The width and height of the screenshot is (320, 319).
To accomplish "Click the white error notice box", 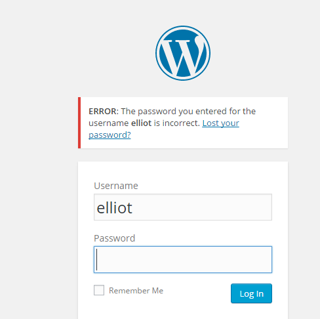I will point(183,123).
